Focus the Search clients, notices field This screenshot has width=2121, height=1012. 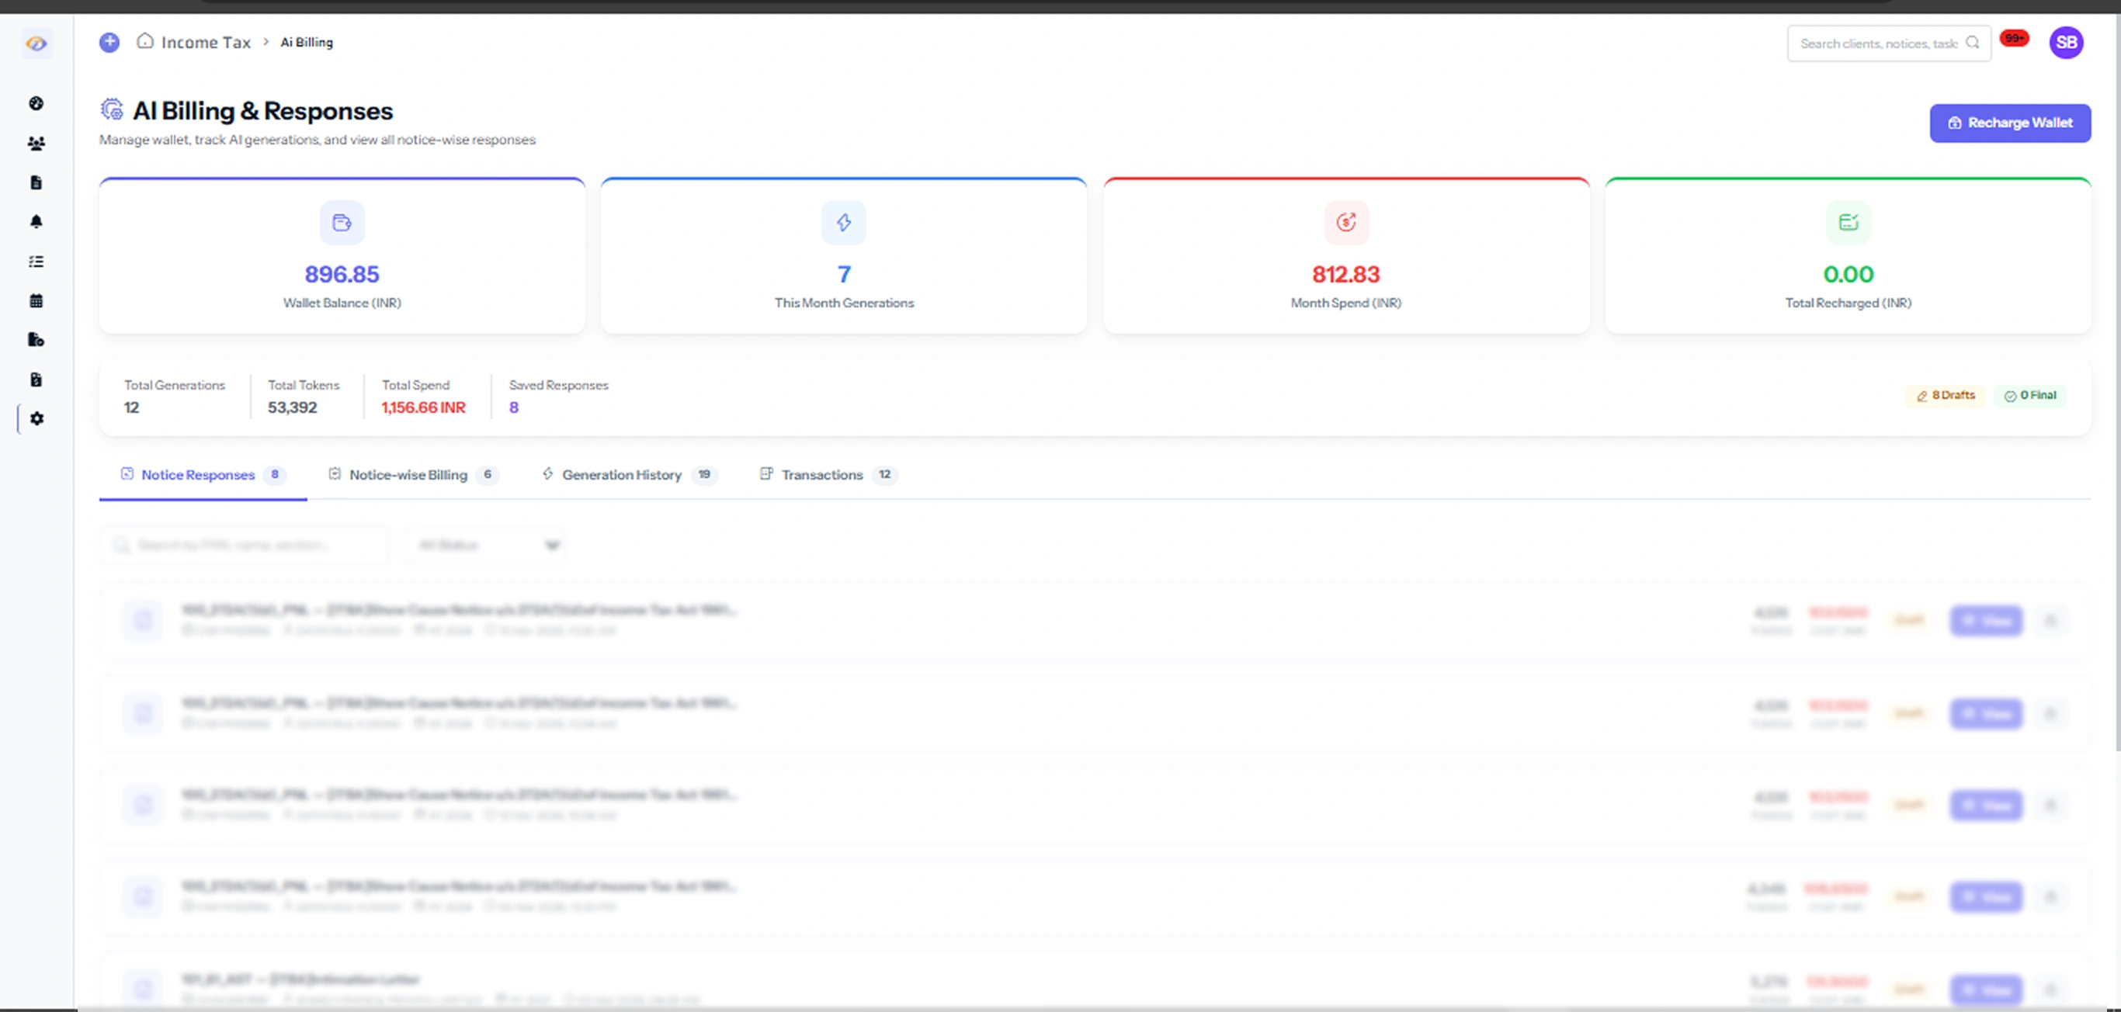pyautogui.click(x=1878, y=43)
